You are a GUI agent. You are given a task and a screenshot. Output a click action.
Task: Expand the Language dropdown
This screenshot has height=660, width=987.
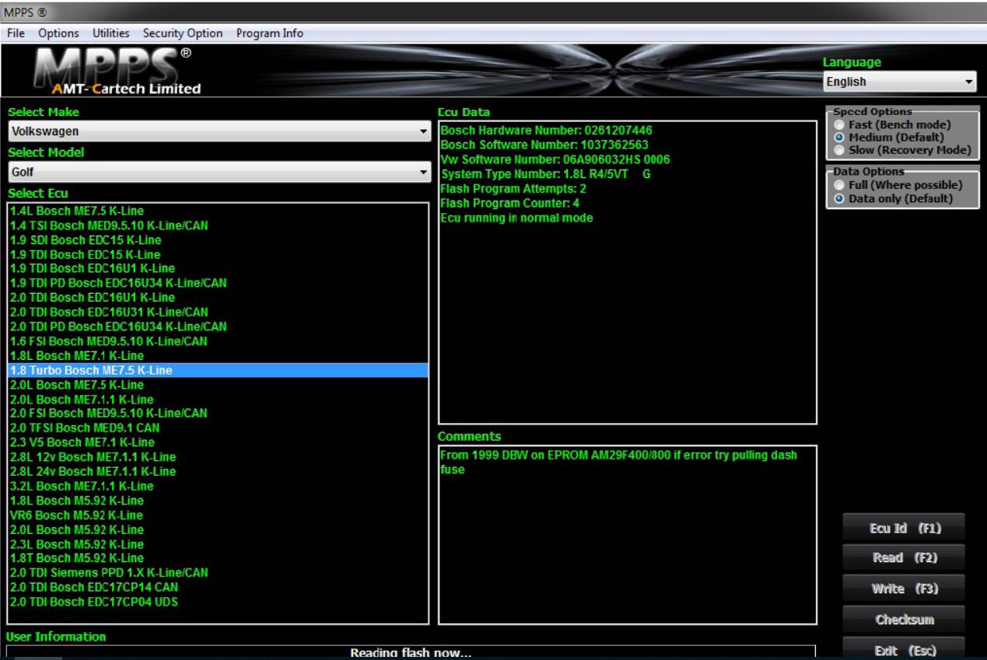coord(899,81)
